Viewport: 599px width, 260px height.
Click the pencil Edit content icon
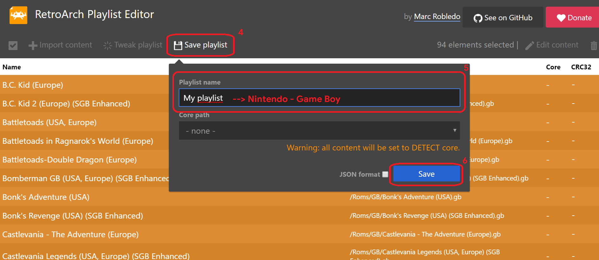529,46
